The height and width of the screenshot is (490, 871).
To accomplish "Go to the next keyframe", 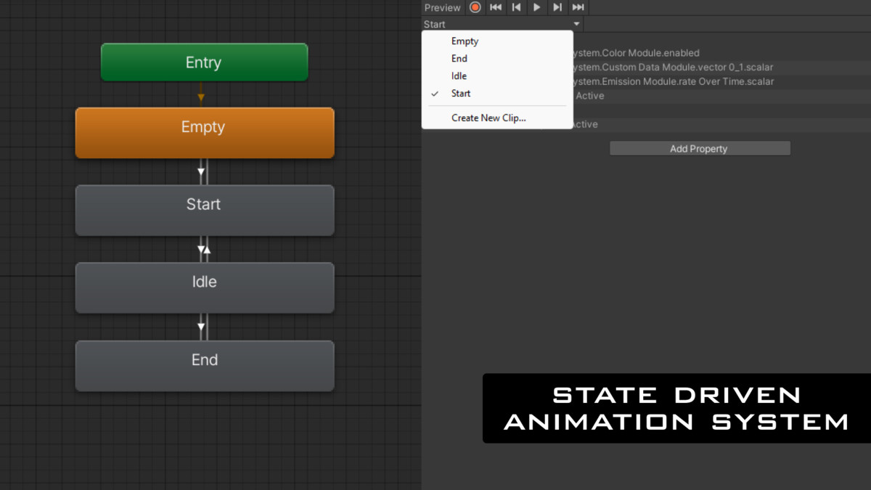I will pos(557,7).
